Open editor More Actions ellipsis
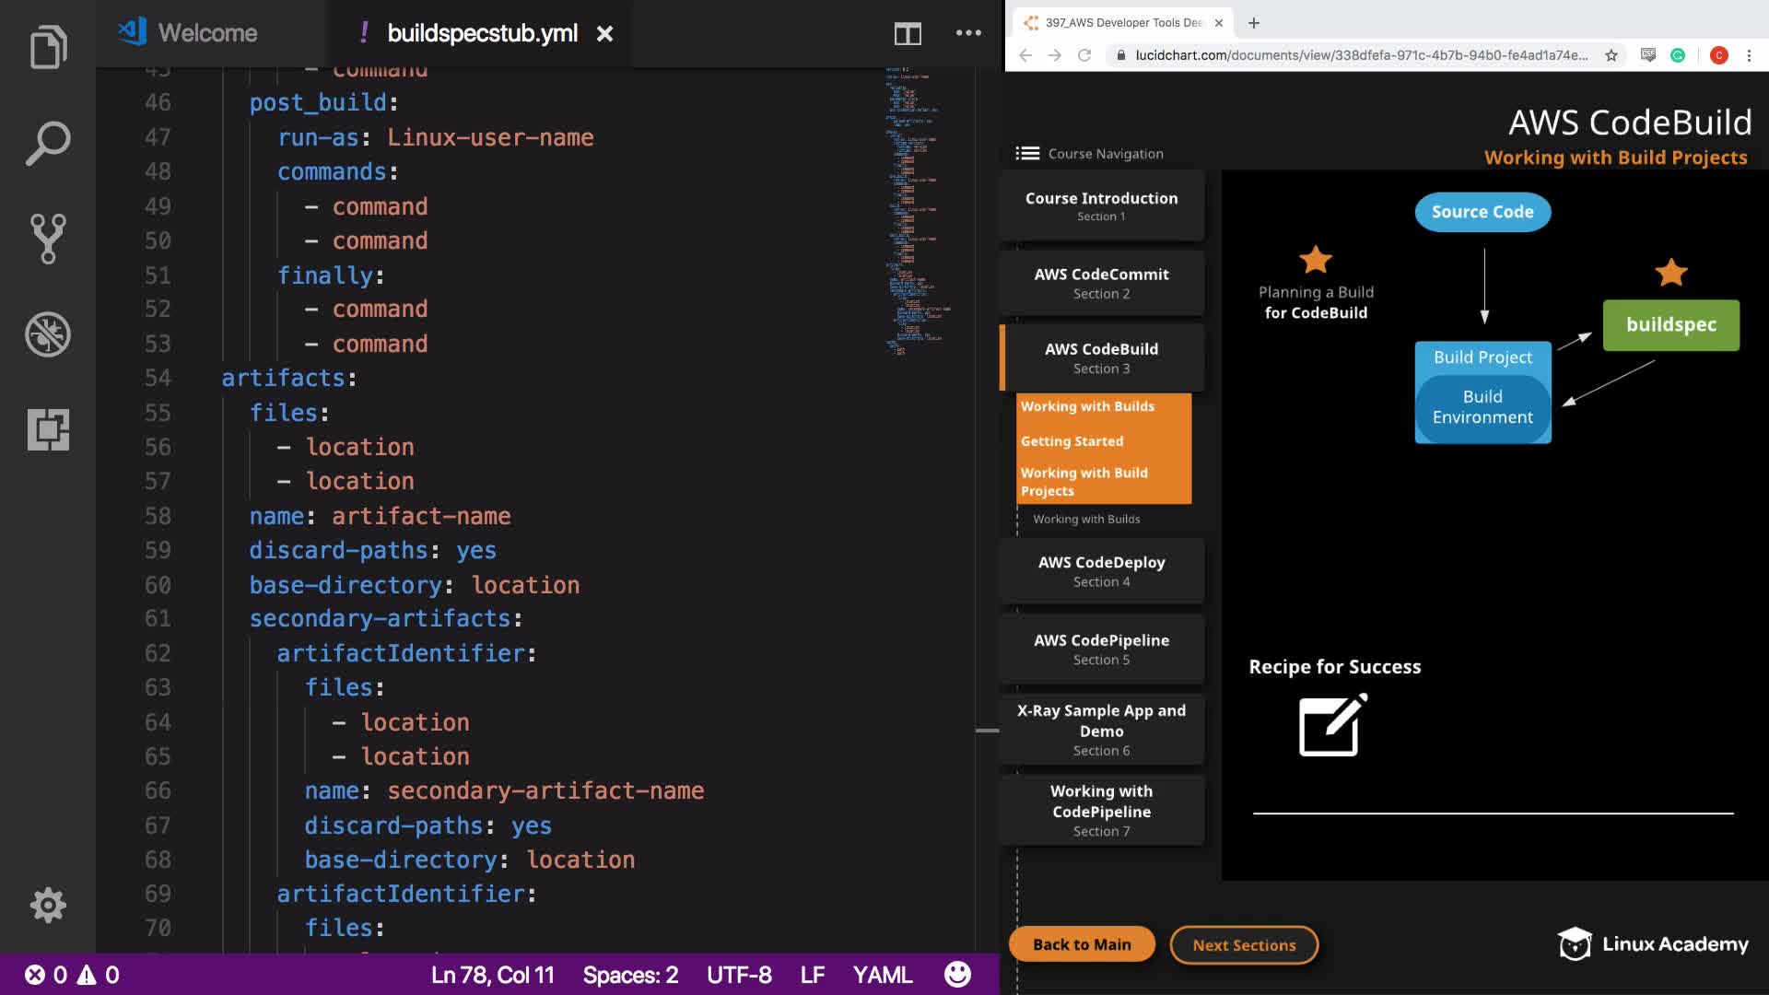This screenshot has height=995, width=1769. click(x=968, y=33)
